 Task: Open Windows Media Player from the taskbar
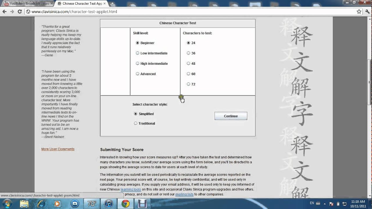(58, 204)
